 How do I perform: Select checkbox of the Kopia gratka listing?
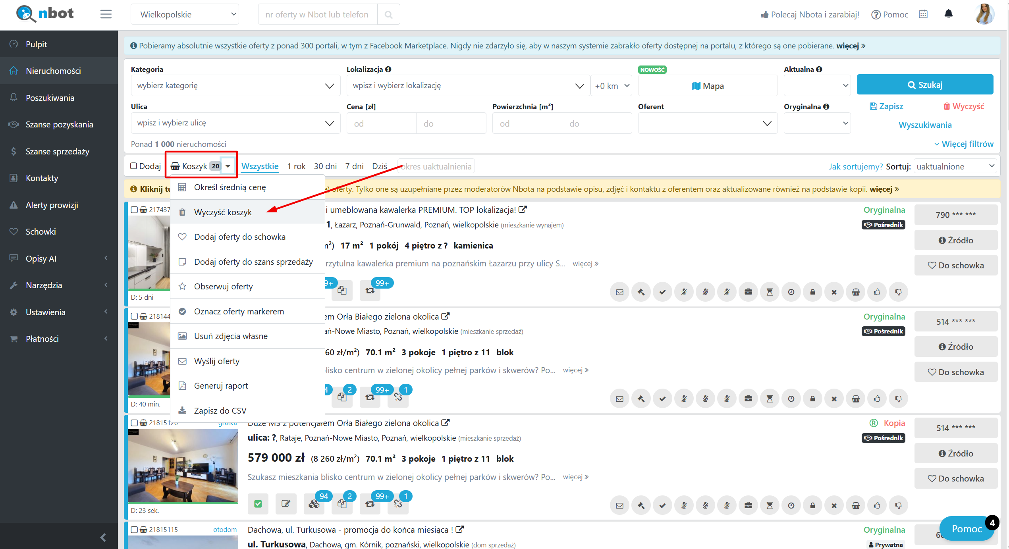(x=134, y=423)
